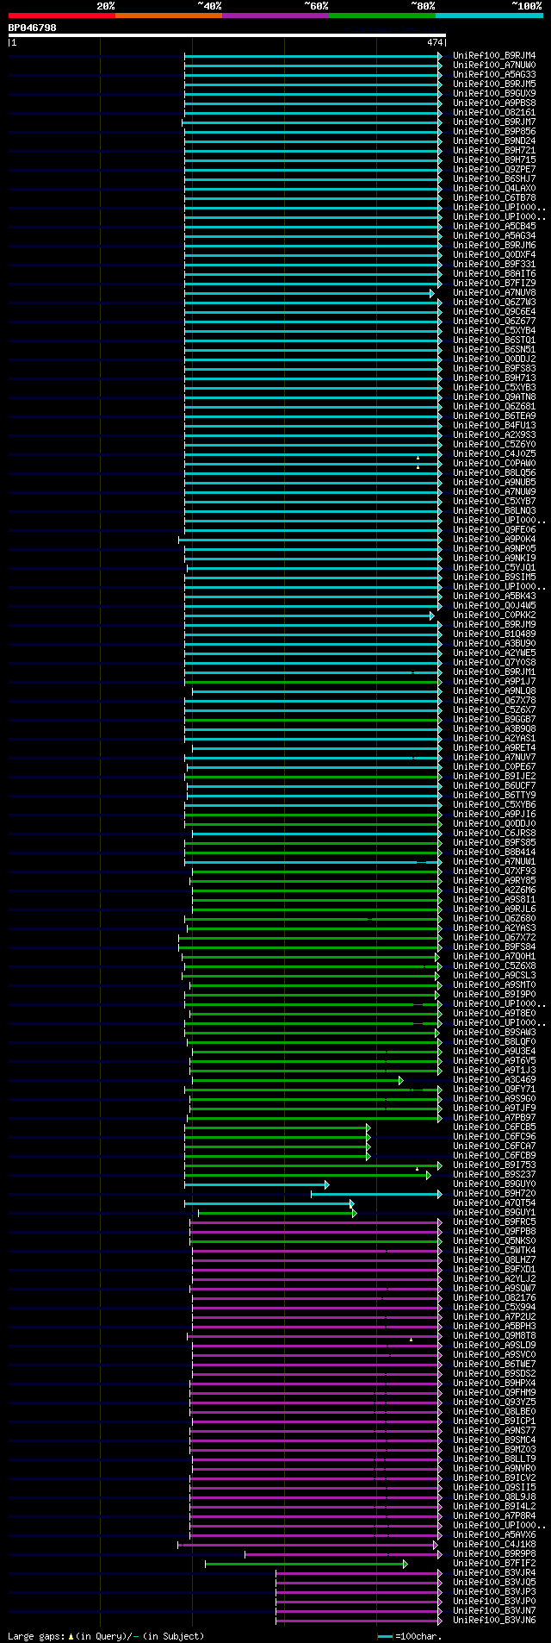
Task: Open hit UniRef100_B9GUX9
Action: click(x=494, y=94)
